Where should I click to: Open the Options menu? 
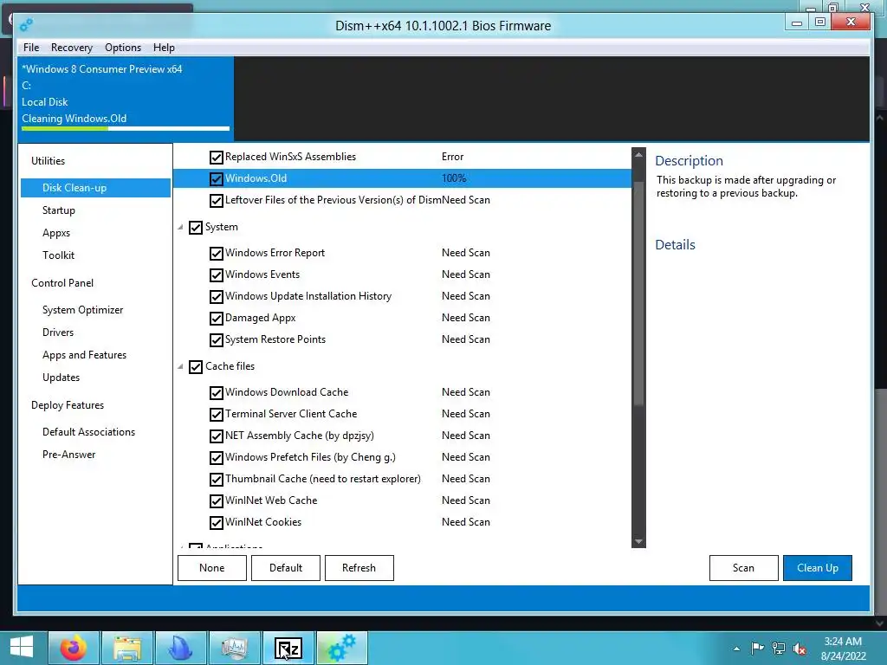tap(123, 48)
